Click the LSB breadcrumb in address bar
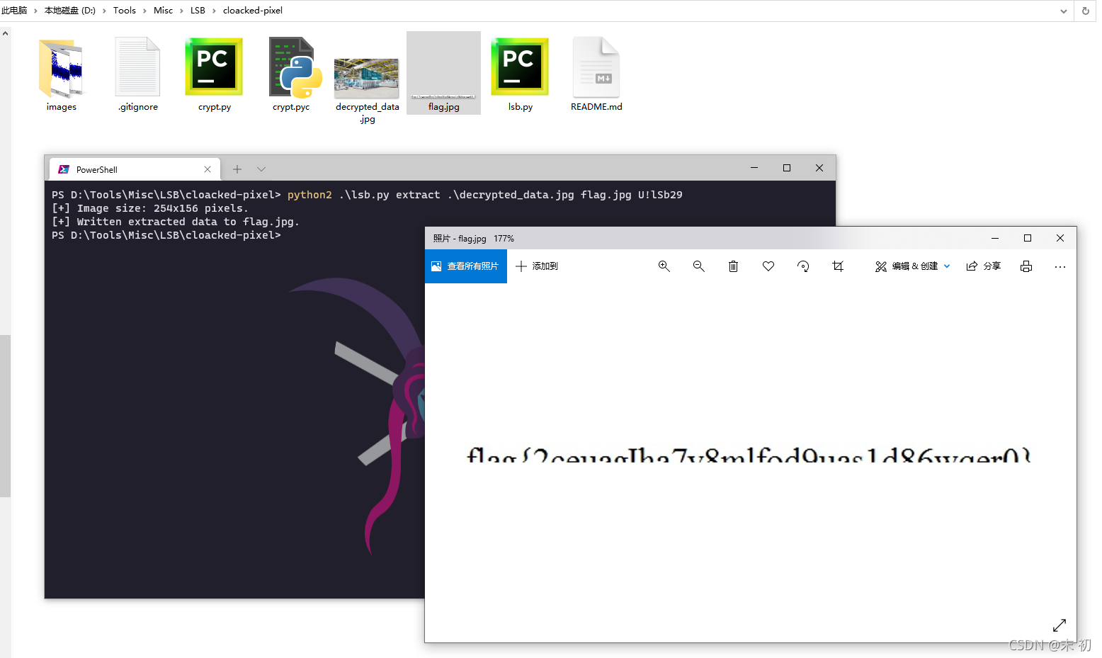This screenshot has height=658, width=1102. point(198,11)
